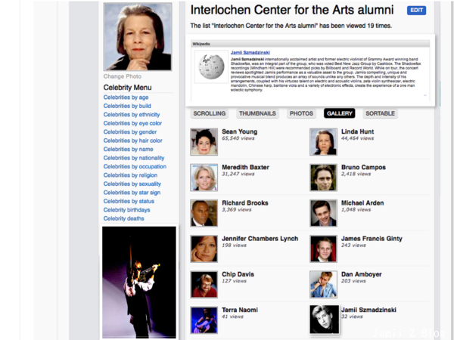Show the Photos view tab
Screen dimensions: 454x340
coord(301,113)
